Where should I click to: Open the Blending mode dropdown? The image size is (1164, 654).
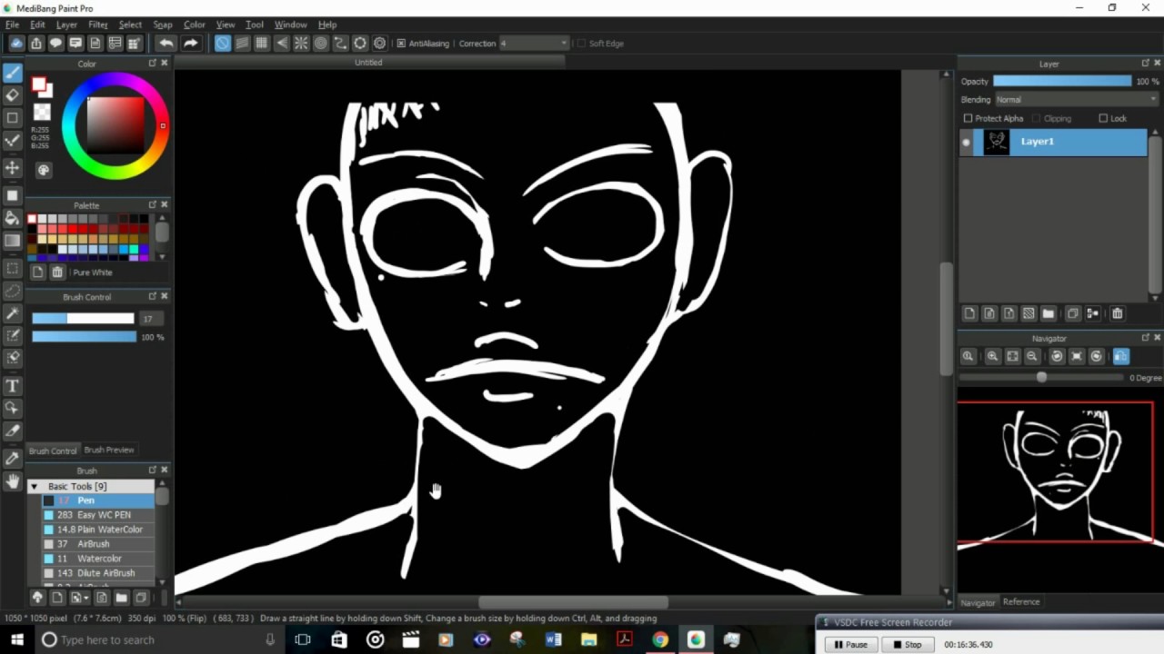pyautogui.click(x=1076, y=100)
